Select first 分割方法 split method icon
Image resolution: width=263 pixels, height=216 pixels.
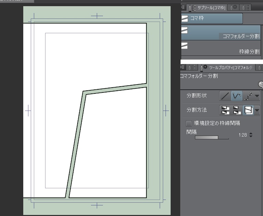pyautogui.click(x=225, y=110)
